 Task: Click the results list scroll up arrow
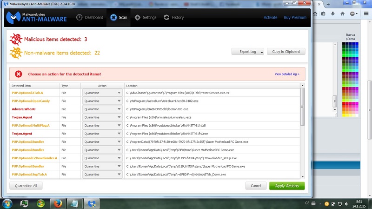click(x=303, y=86)
